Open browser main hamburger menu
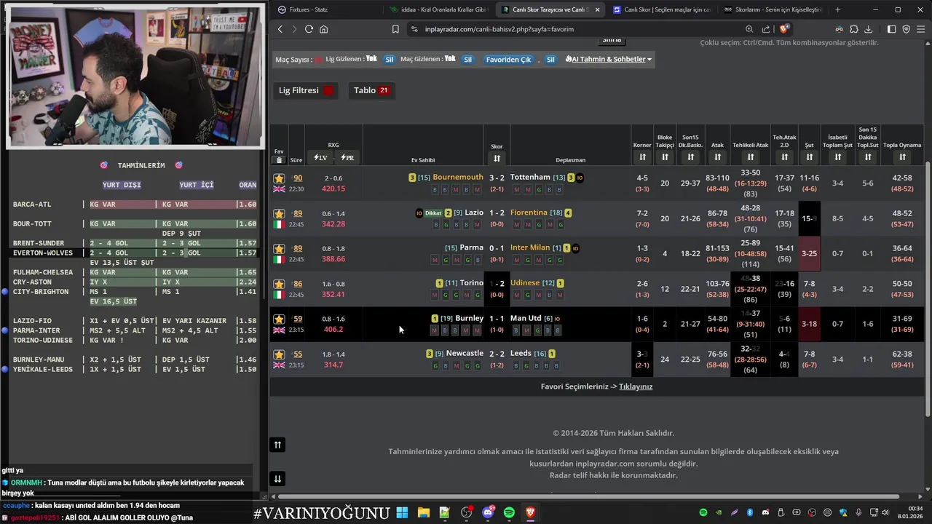Screen dimensions: 932x524 (920, 29)
